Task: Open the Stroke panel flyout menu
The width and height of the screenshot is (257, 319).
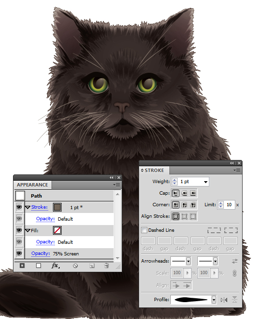Action: pos(237,170)
